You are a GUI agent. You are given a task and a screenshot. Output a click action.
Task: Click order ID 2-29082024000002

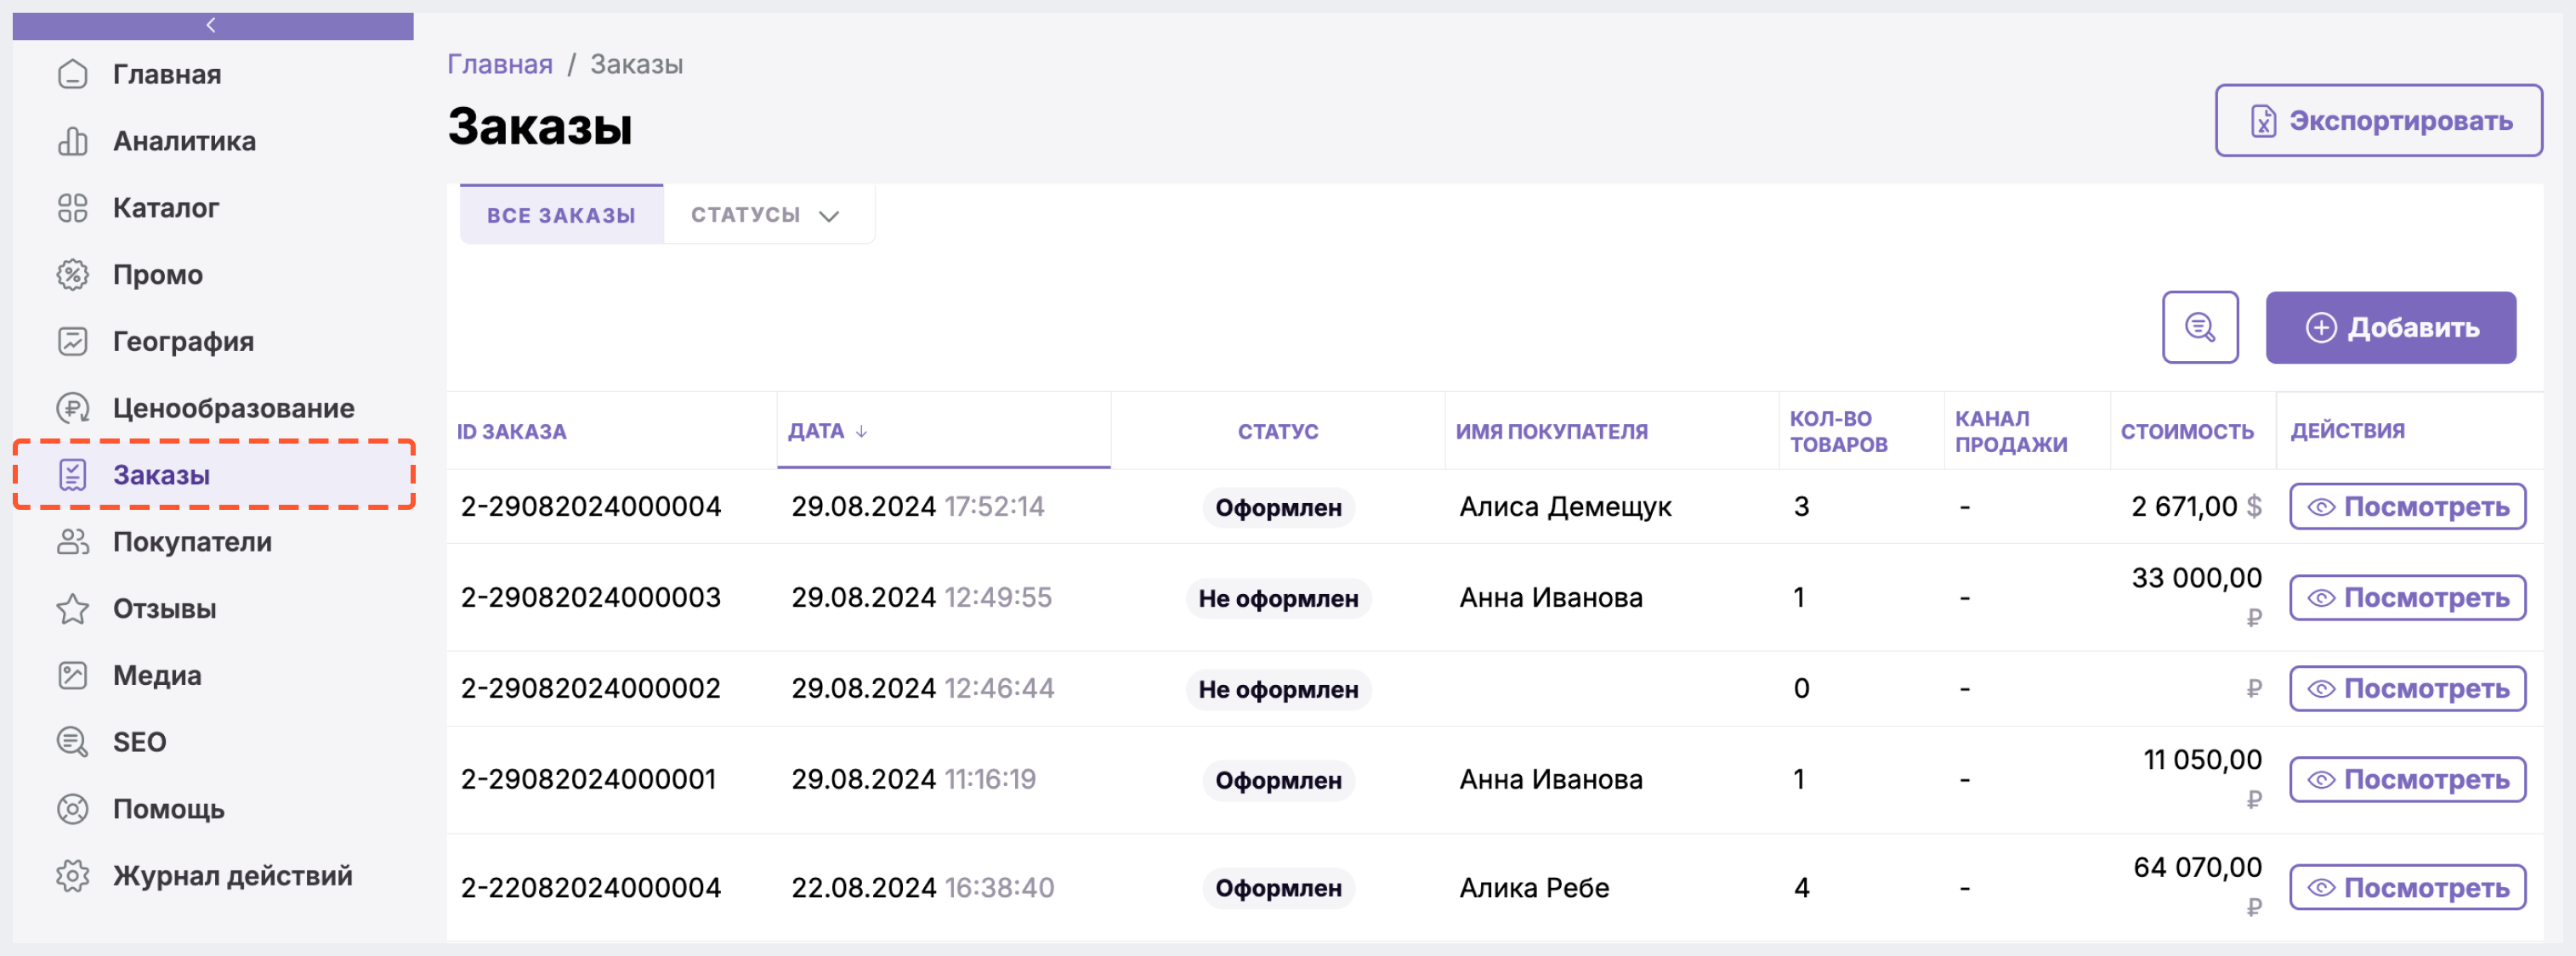(x=590, y=689)
